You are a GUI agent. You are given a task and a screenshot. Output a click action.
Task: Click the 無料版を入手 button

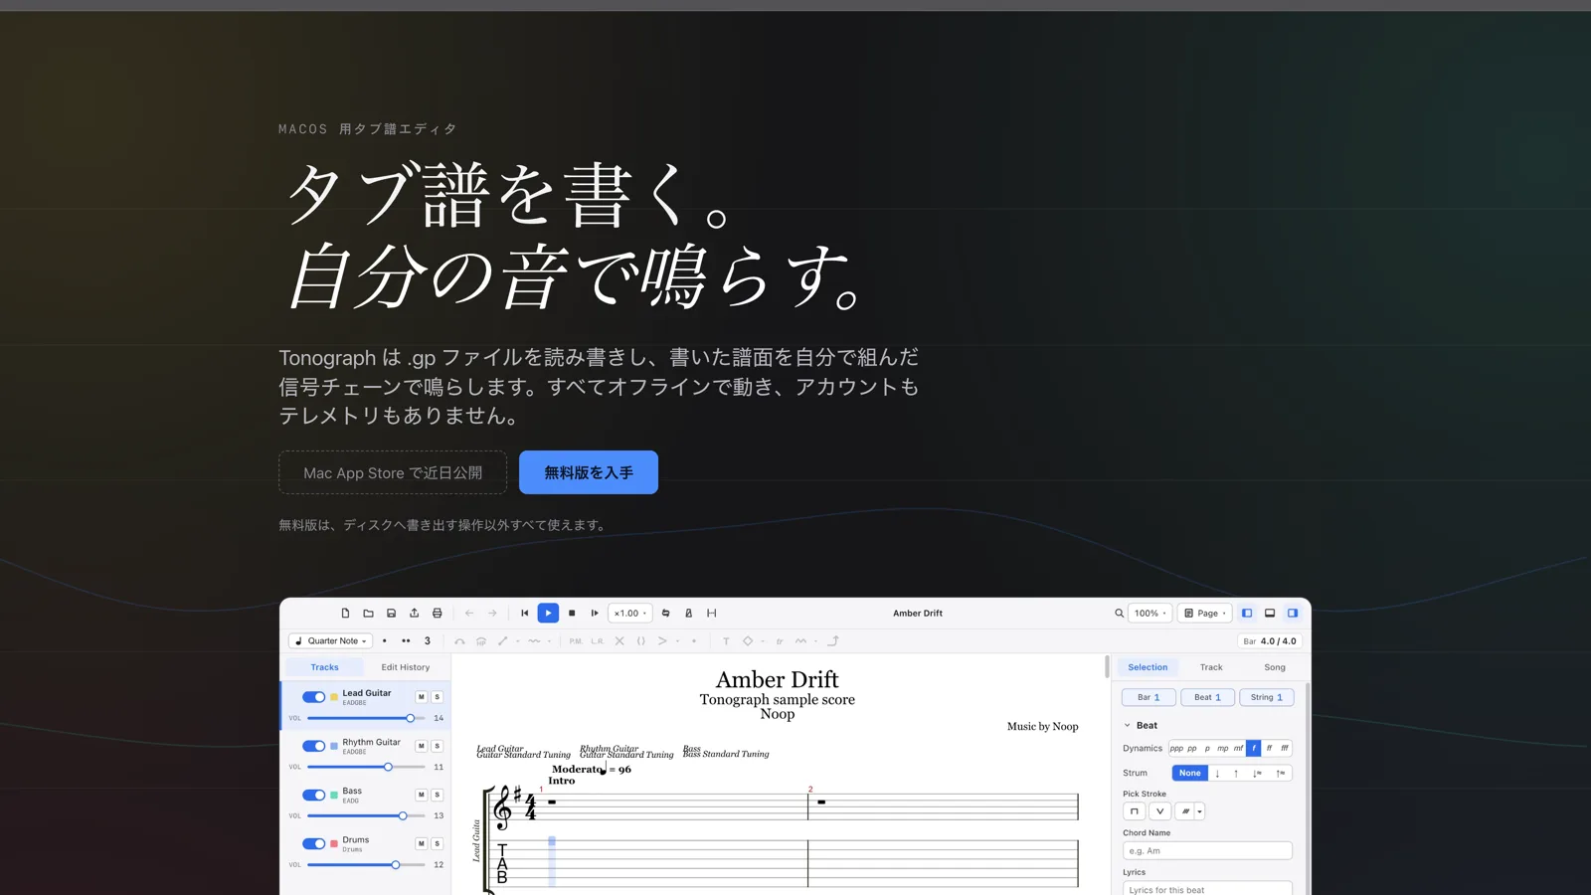(x=589, y=472)
